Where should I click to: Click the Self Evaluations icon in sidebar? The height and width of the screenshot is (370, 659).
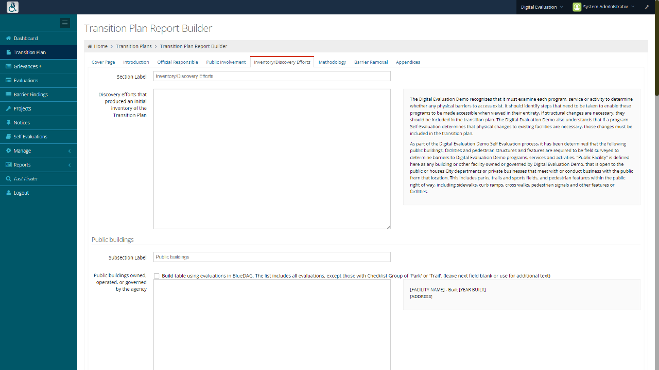(9, 137)
